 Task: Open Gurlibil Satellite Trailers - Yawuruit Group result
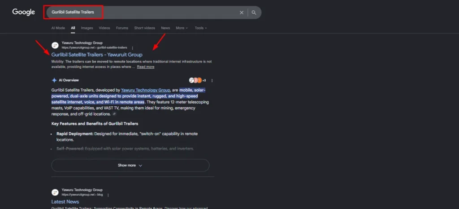[97, 54]
